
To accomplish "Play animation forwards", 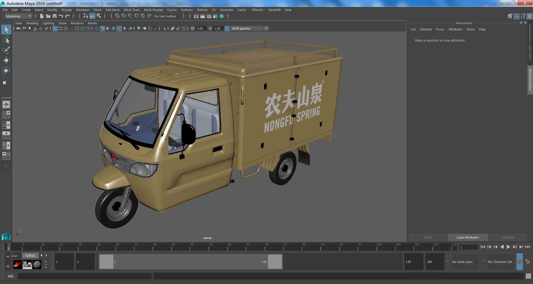I will coord(508,247).
